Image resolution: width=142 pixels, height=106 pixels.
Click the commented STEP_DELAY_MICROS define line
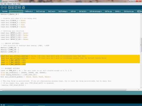13,85
